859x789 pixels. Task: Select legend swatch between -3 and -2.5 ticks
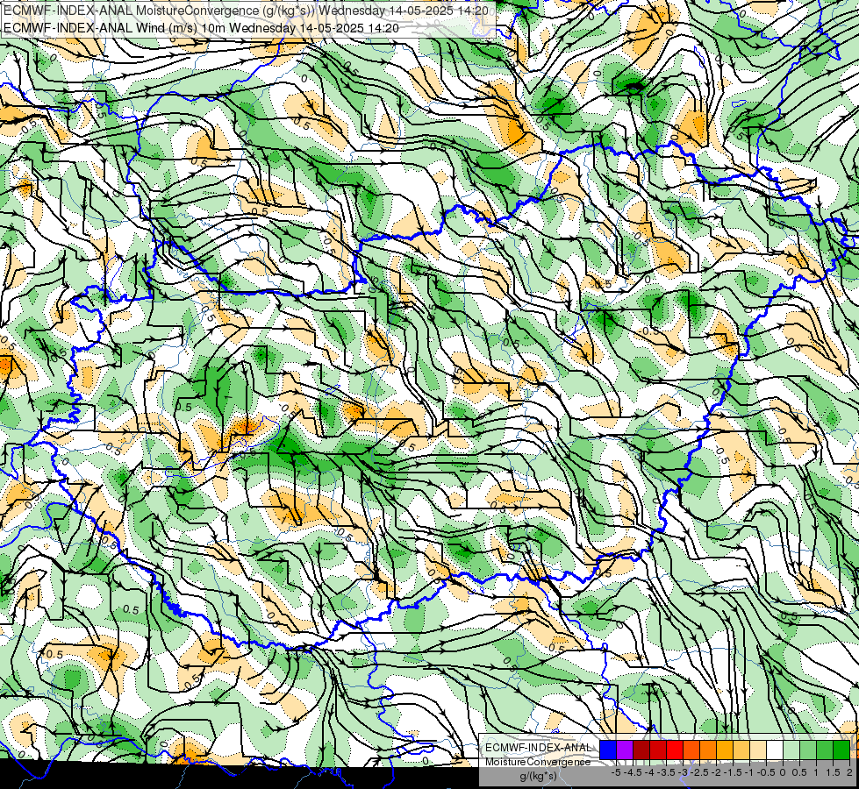691,750
